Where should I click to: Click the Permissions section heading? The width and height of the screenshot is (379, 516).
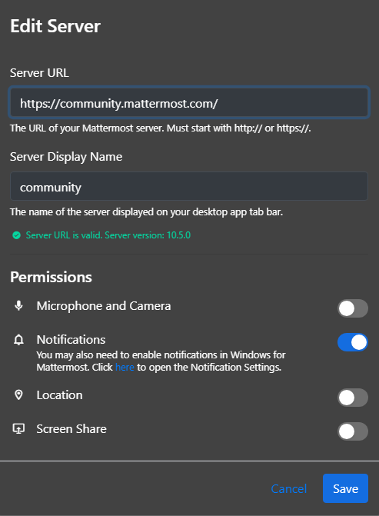pyautogui.click(x=51, y=277)
